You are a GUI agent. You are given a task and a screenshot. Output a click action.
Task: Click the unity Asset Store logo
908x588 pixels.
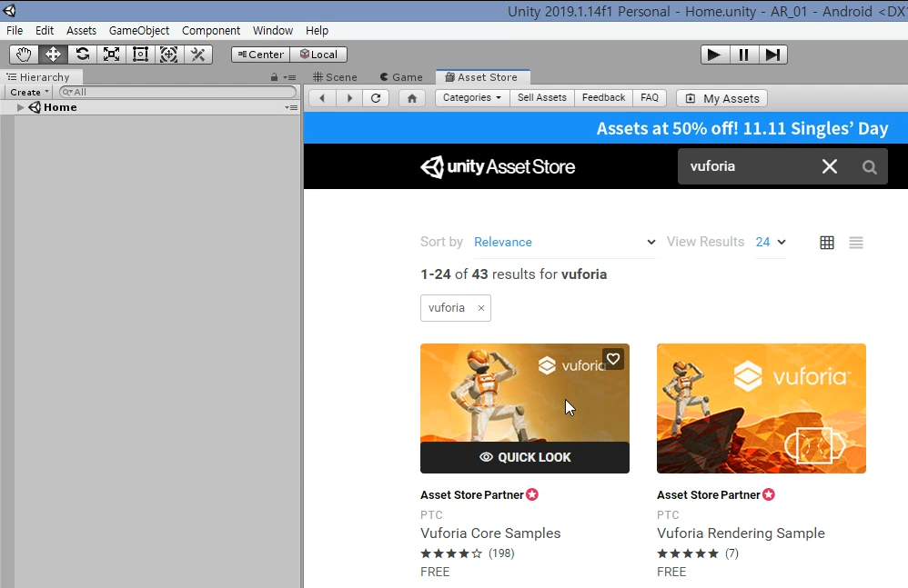(x=498, y=166)
